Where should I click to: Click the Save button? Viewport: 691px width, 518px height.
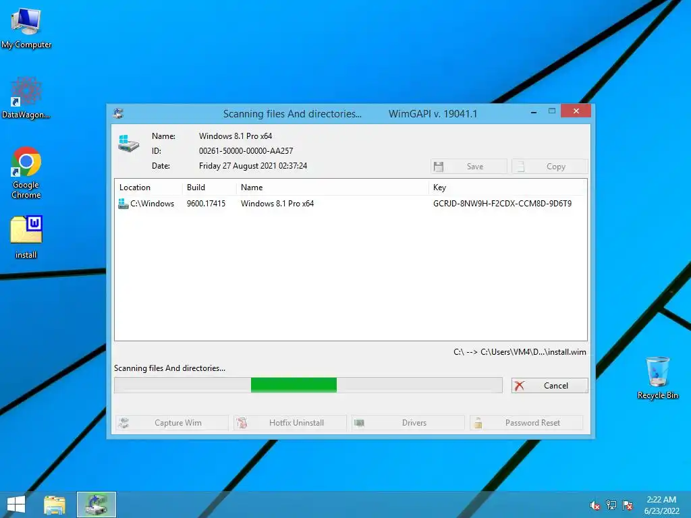pyautogui.click(x=469, y=167)
